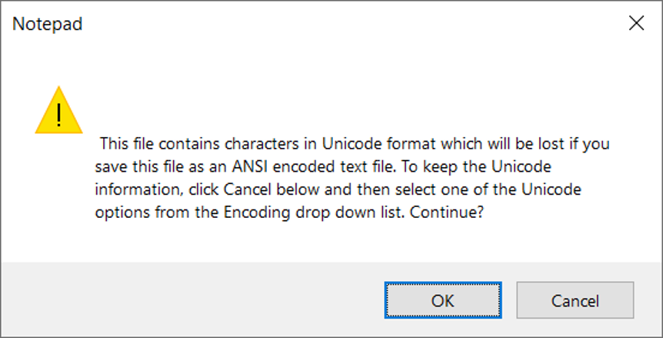Click "Continue?" at the end of the message
The image size is (663, 338).
[447, 212]
